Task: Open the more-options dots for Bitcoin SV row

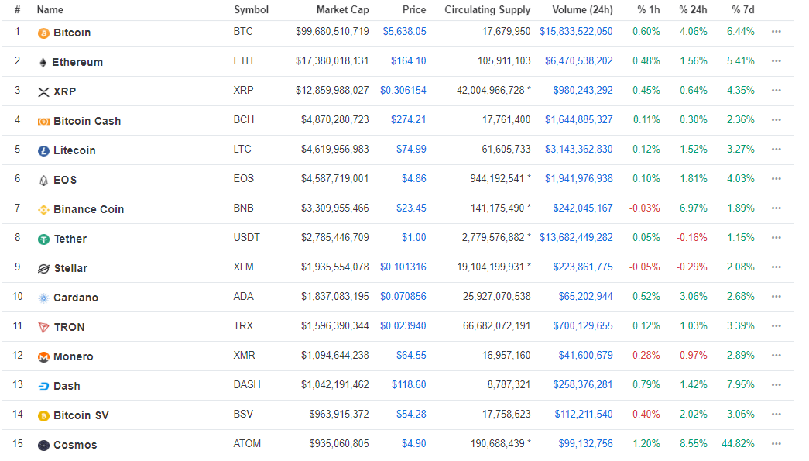Action: (776, 414)
